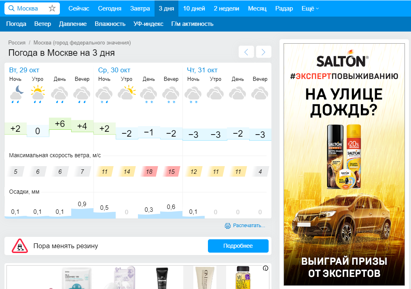Click the wind speed 14 badge
This screenshot has height=289, width=411.
point(127,172)
